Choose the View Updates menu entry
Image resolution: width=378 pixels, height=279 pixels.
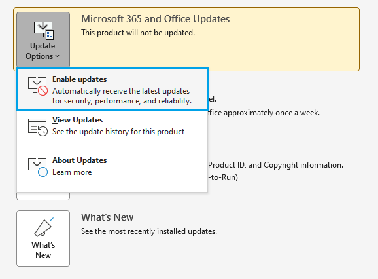(112, 126)
